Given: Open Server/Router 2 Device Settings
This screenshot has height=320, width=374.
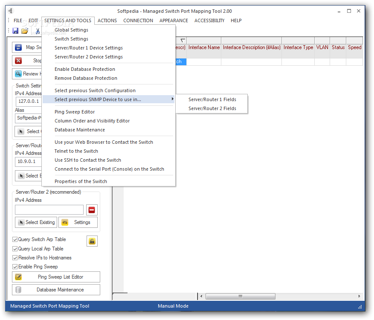Looking at the screenshot, I should click(108, 57).
